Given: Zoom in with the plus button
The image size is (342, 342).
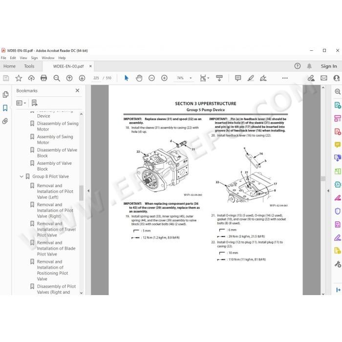Looking at the screenshot, I should [164, 78].
